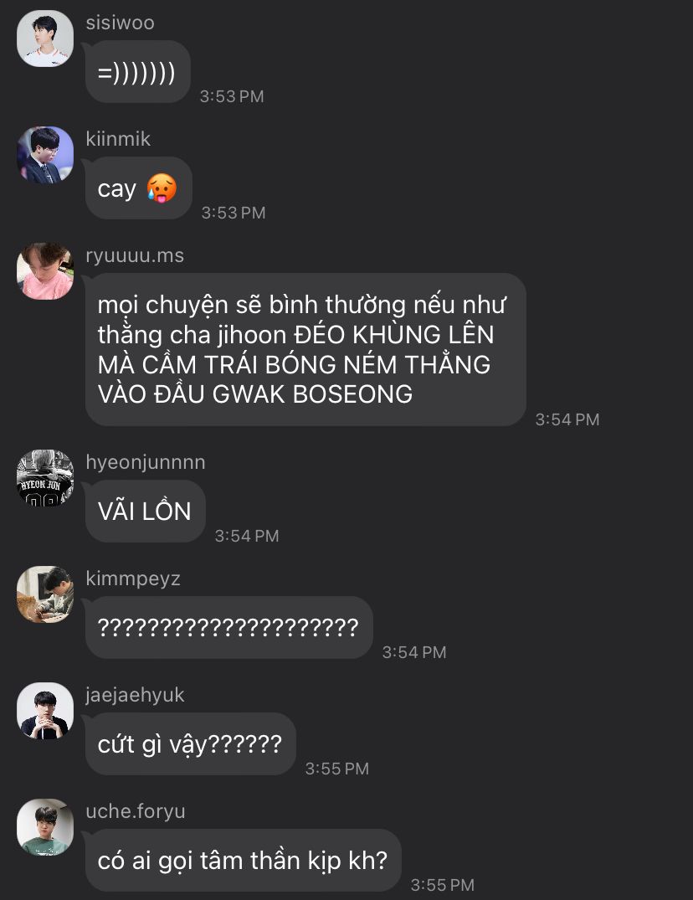Click the jaejaehyuk username
Screen dimensions: 693x900
[x=135, y=695]
